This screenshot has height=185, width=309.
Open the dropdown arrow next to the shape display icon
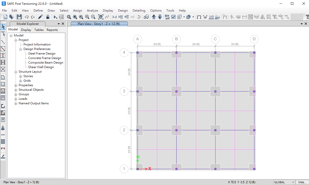tap(193, 17)
